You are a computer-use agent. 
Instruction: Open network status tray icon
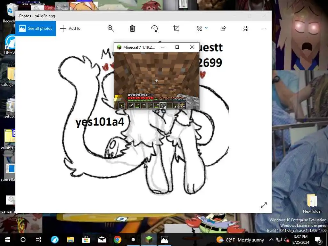[x=279, y=240]
